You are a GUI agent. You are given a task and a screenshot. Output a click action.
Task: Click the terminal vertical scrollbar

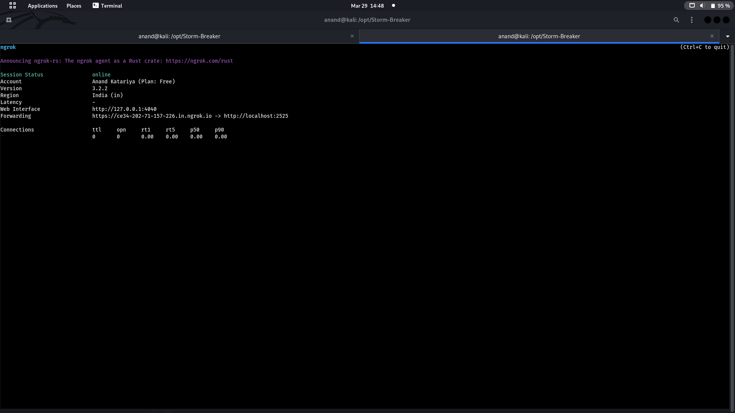[x=732, y=226]
